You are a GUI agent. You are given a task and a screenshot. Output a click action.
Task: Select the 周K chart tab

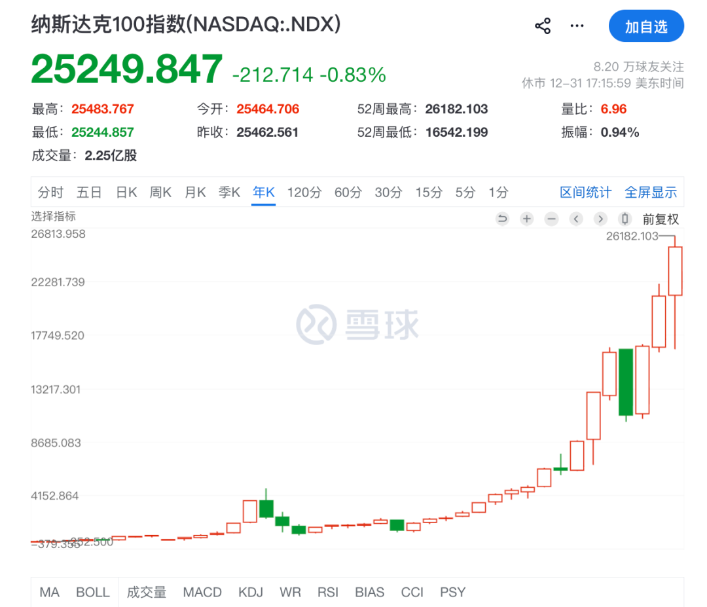(x=160, y=192)
